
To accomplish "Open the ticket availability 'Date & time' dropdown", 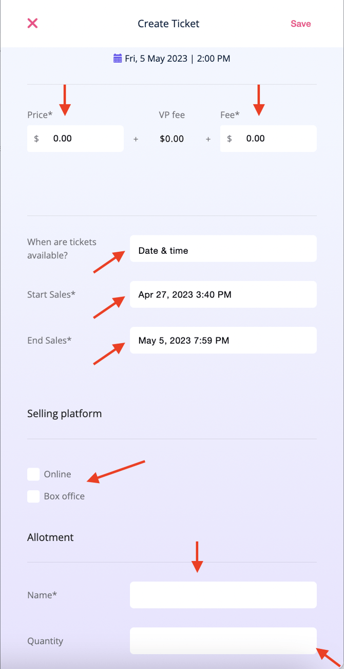I will click(x=223, y=251).
